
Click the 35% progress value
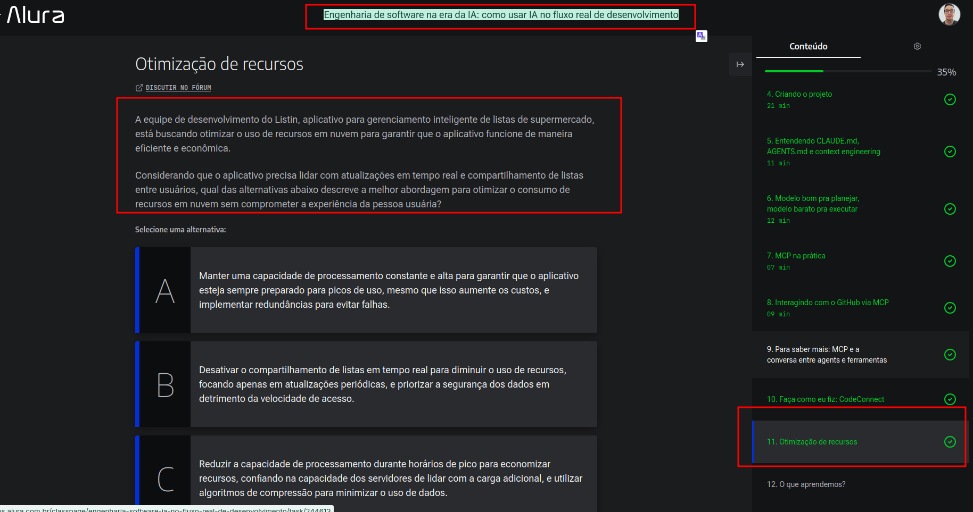tap(946, 72)
